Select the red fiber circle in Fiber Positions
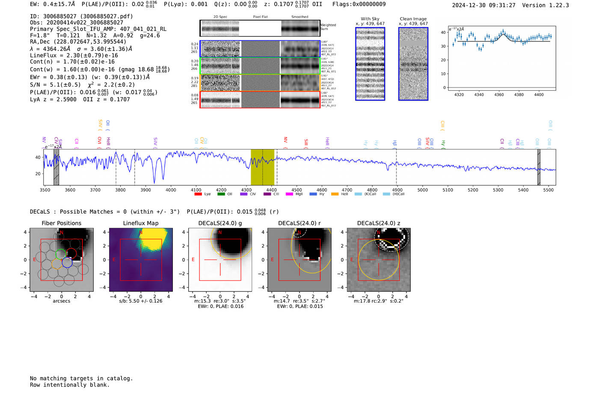 tap(71, 254)
